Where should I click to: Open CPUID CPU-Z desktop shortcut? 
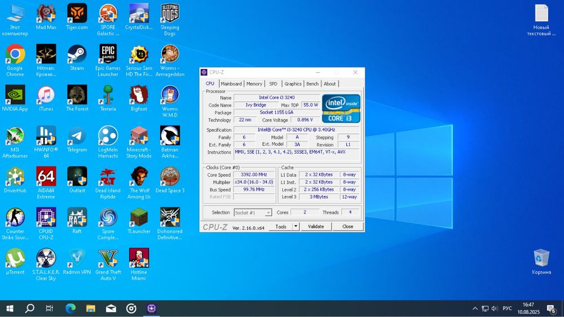coord(46,224)
